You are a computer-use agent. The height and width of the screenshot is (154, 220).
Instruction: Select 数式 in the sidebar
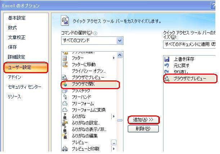(12, 28)
